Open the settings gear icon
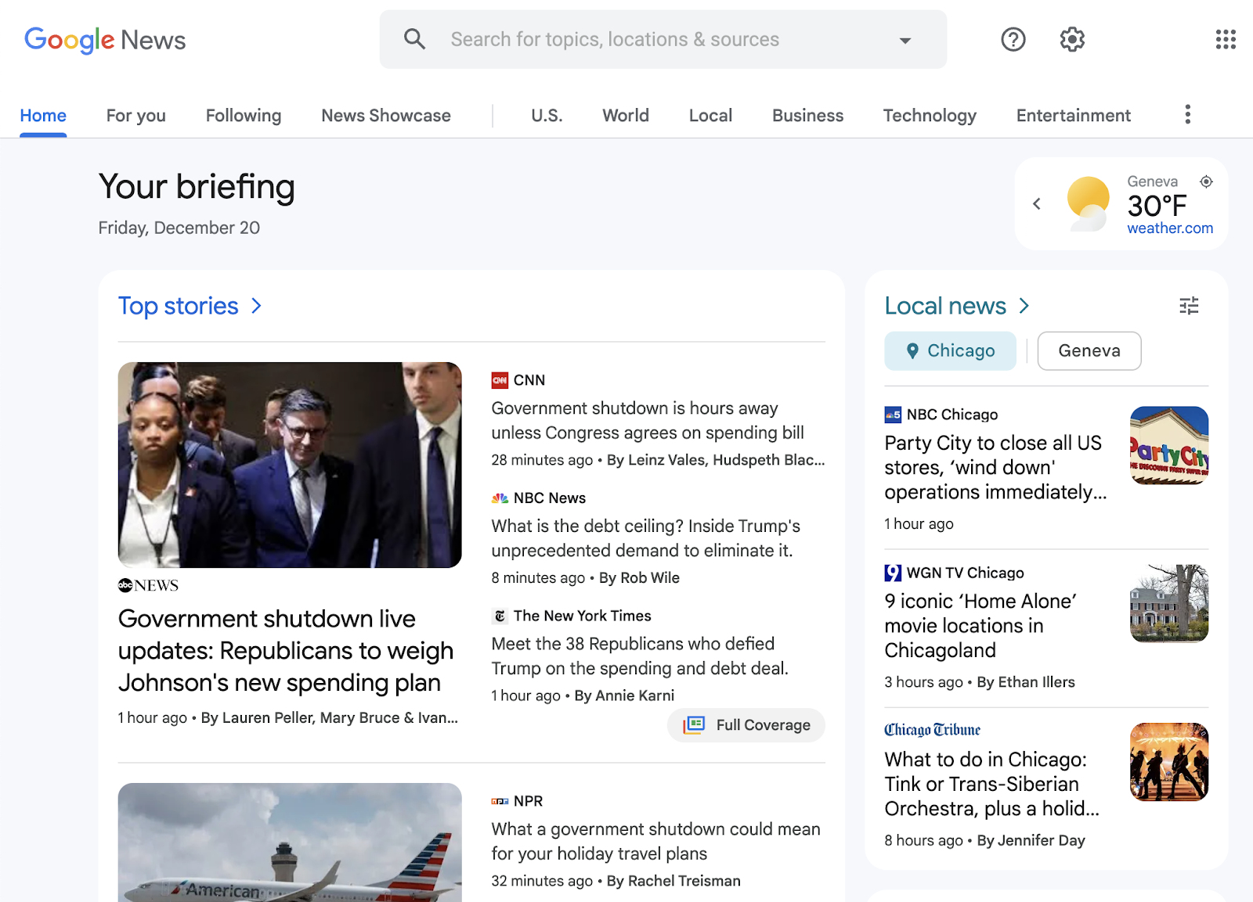 1072,39
